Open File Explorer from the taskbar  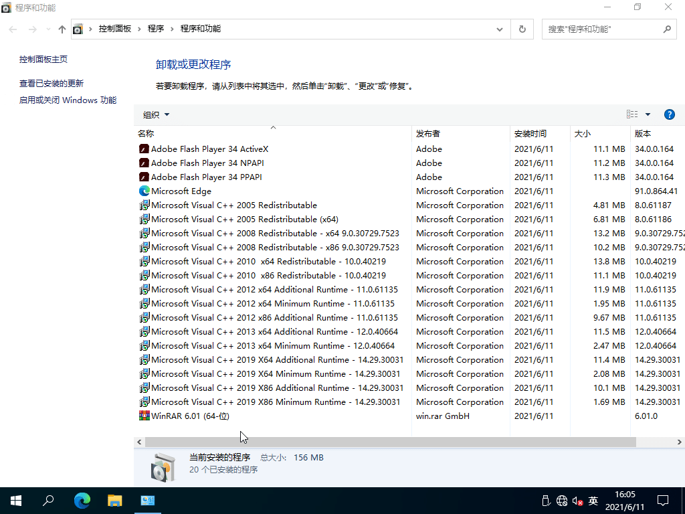(x=114, y=501)
